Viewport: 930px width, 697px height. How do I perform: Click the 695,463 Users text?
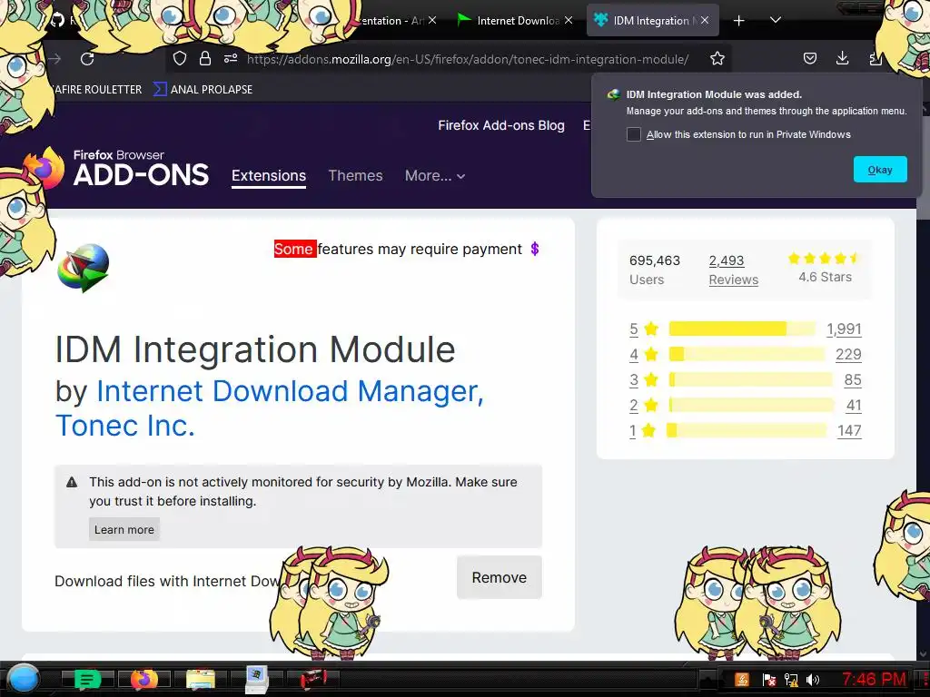point(655,270)
